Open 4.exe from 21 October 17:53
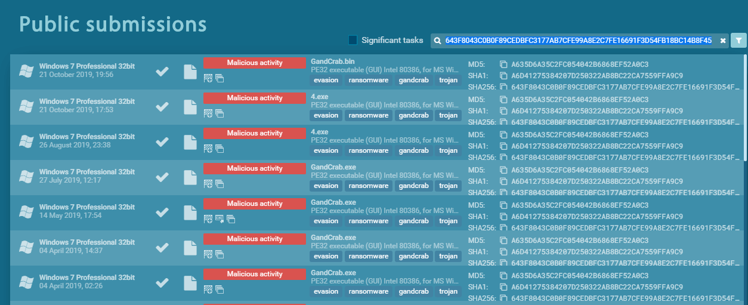748x305 pixels. coord(320,97)
